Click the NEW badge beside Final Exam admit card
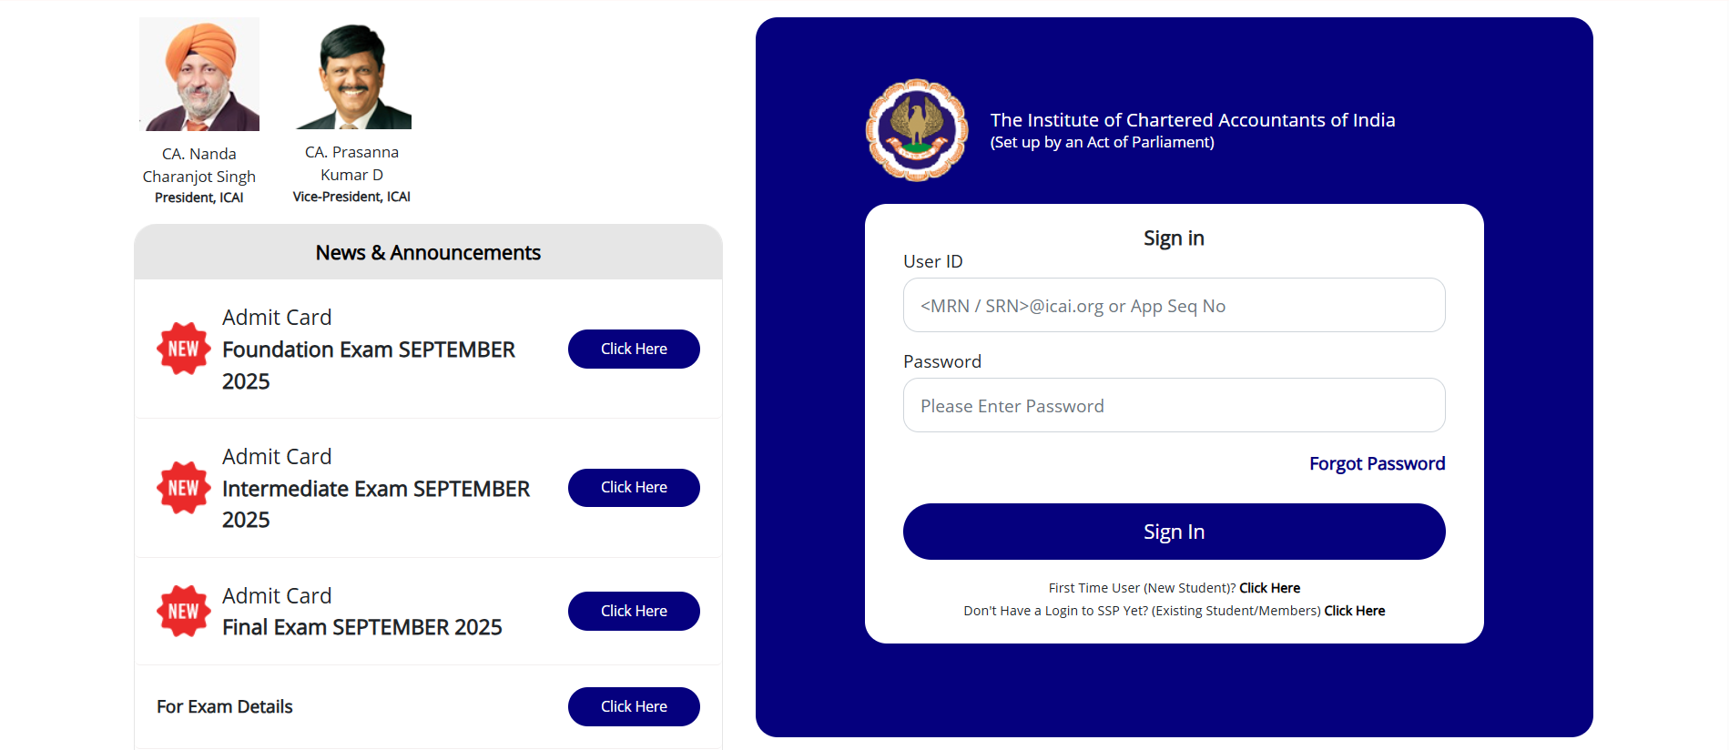Screen dimensions: 1729x750 coord(183,610)
